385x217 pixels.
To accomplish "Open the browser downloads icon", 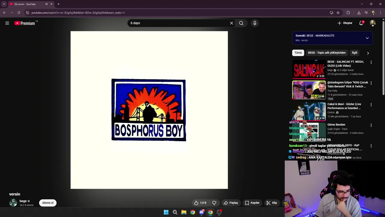I will point(359,13).
